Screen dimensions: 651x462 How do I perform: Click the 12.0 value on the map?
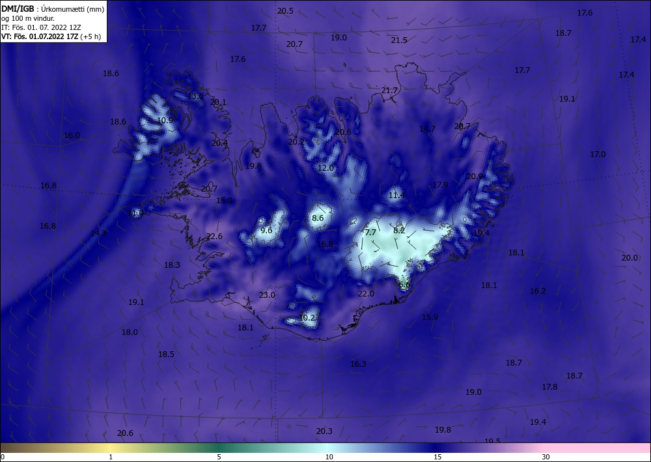[x=325, y=168]
